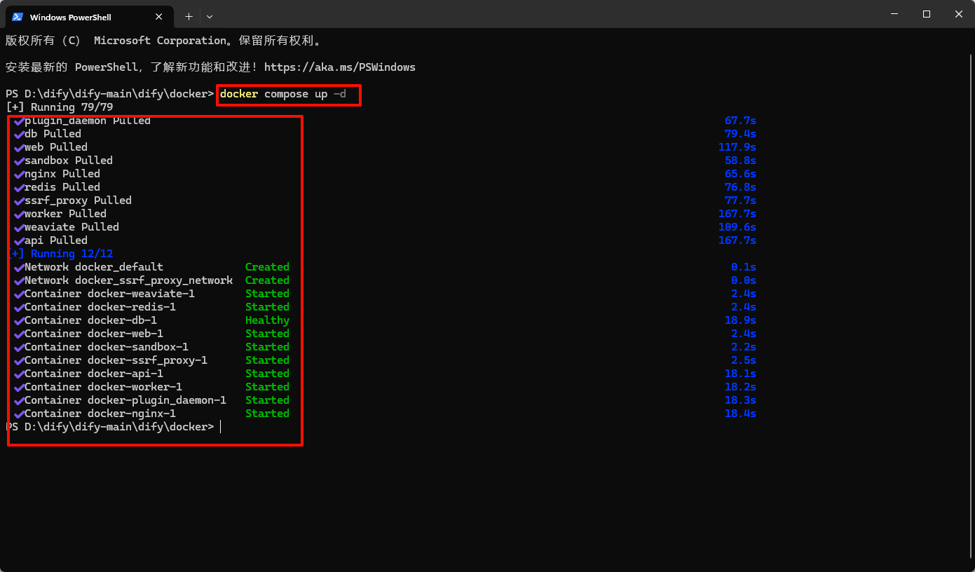Click the 'nginx Pulled' line

click(62, 174)
